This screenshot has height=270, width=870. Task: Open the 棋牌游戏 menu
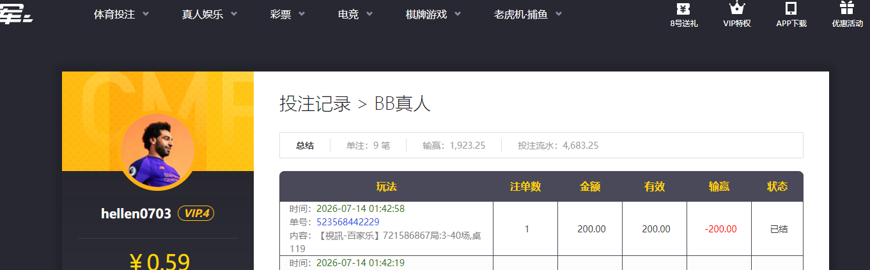click(x=426, y=14)
